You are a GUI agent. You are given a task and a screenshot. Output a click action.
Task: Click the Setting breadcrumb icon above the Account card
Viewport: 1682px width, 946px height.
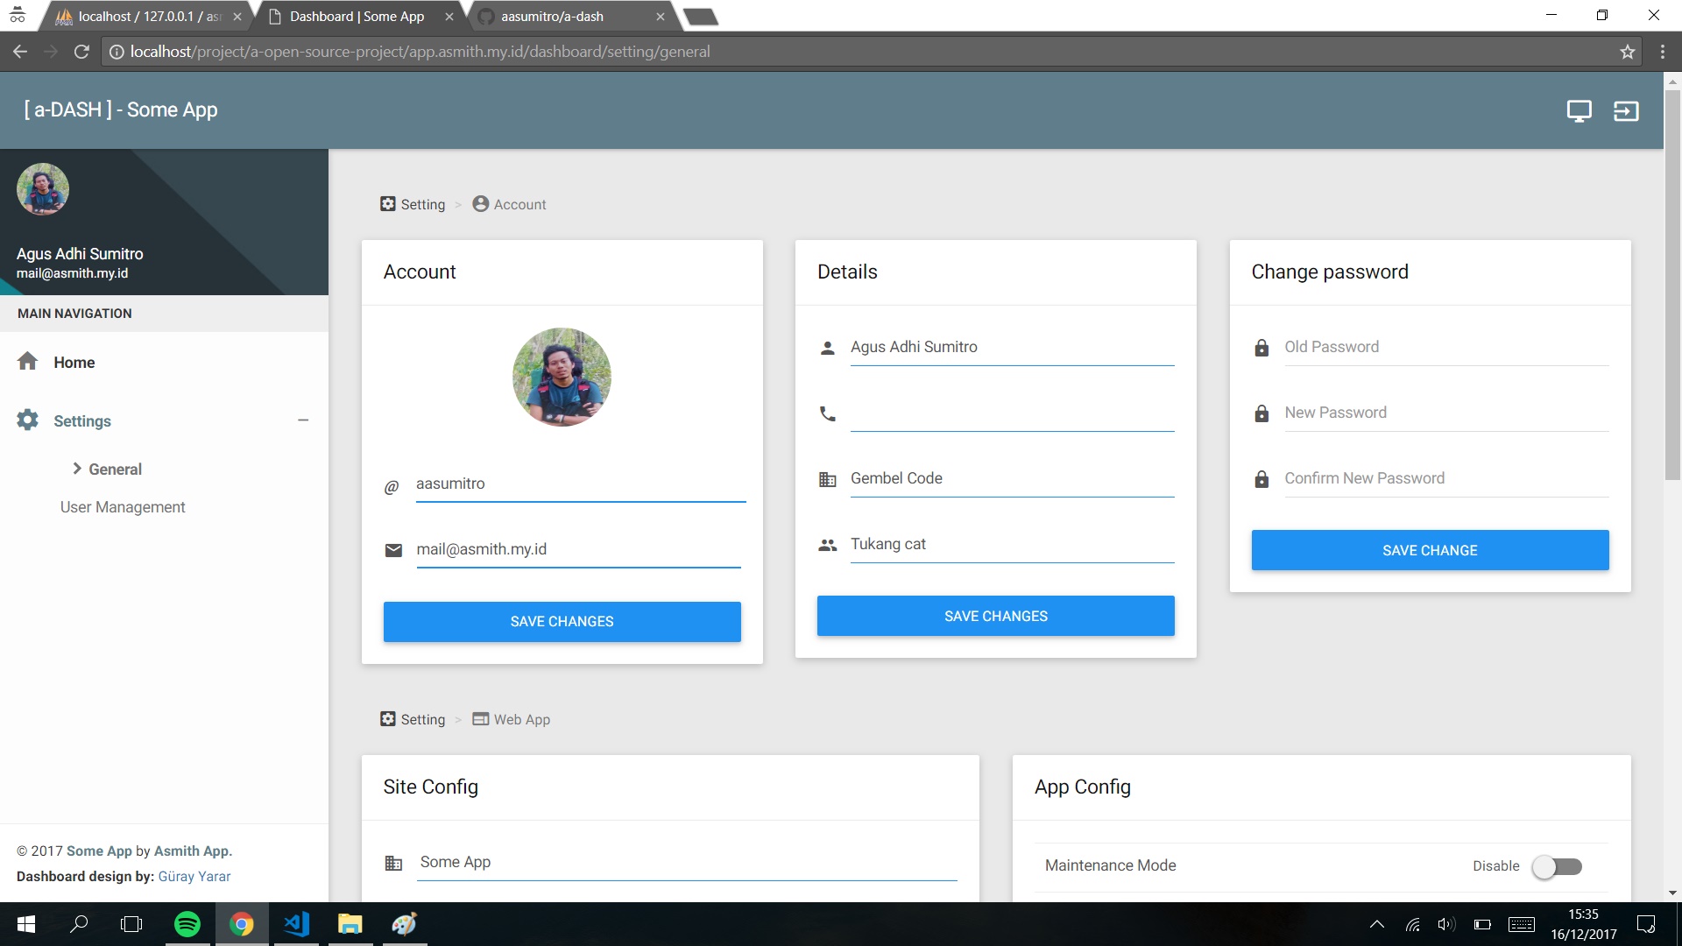coord(387,203)
